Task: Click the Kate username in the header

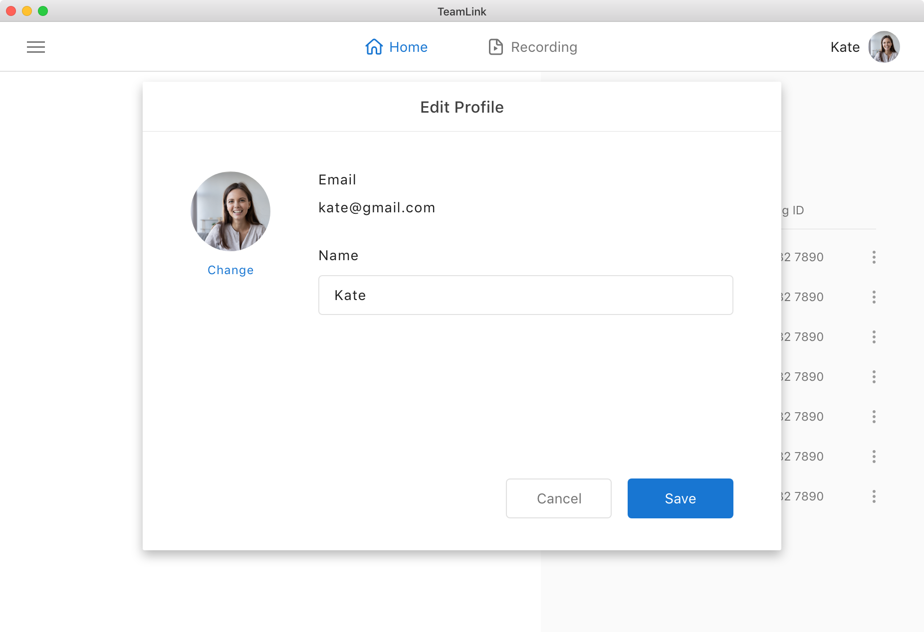Action: click(845, 47)
